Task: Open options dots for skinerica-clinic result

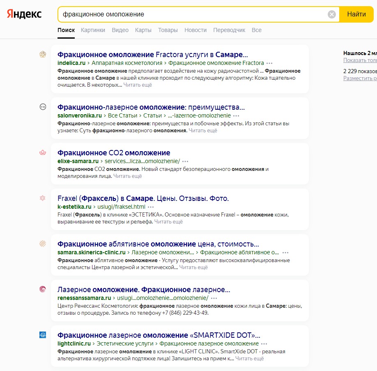Action: click(x=285, y=253)
